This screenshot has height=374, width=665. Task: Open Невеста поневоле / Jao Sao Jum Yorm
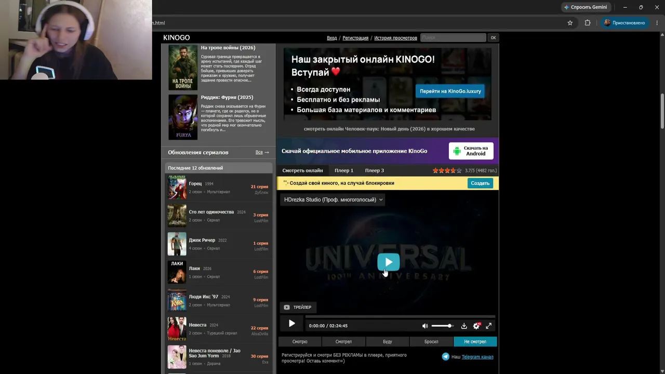[219, 357]
